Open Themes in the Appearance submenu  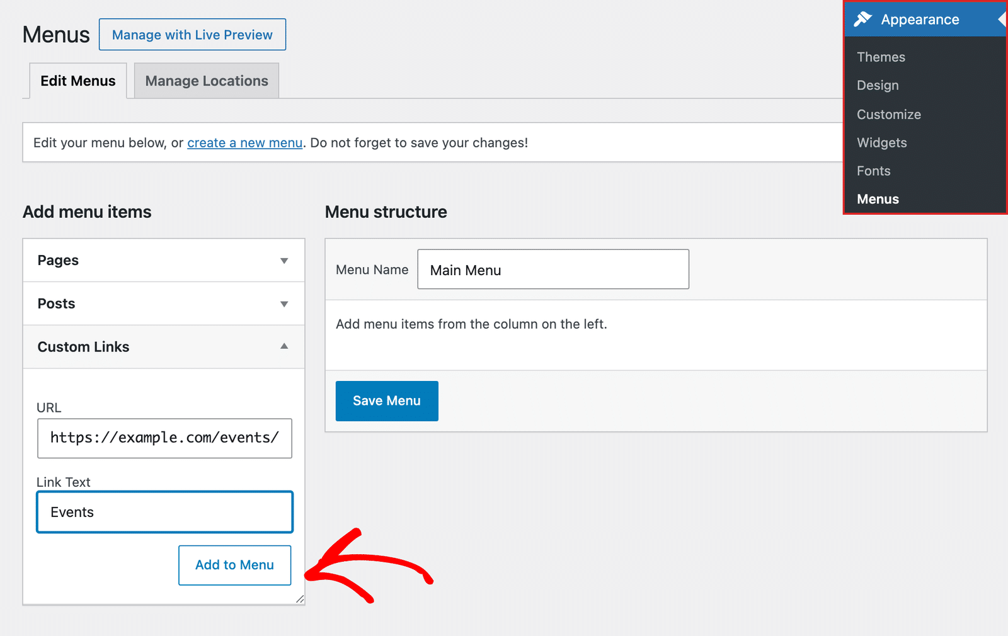(881, 57)
